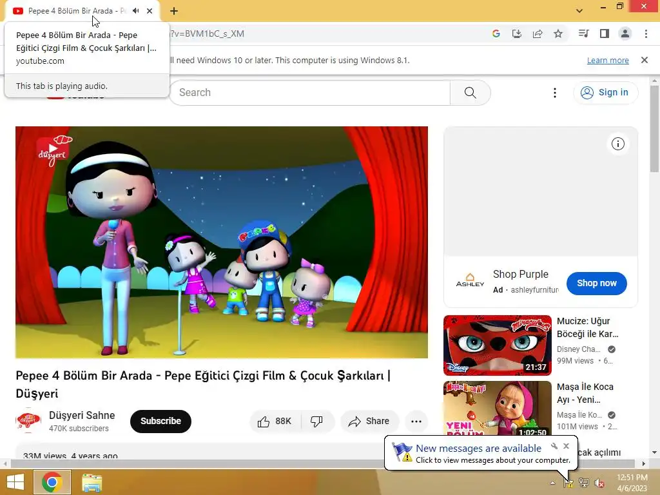The image size is (660, 495).
Task: Show hidden tray icons arrow
Action: tap(552, 483)
